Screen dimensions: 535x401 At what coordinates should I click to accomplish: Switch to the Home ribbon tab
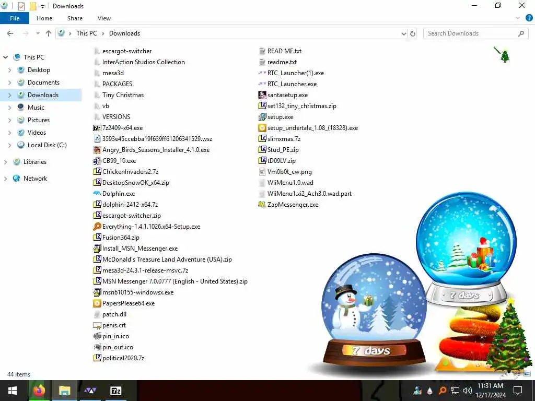tap(44, 18)
